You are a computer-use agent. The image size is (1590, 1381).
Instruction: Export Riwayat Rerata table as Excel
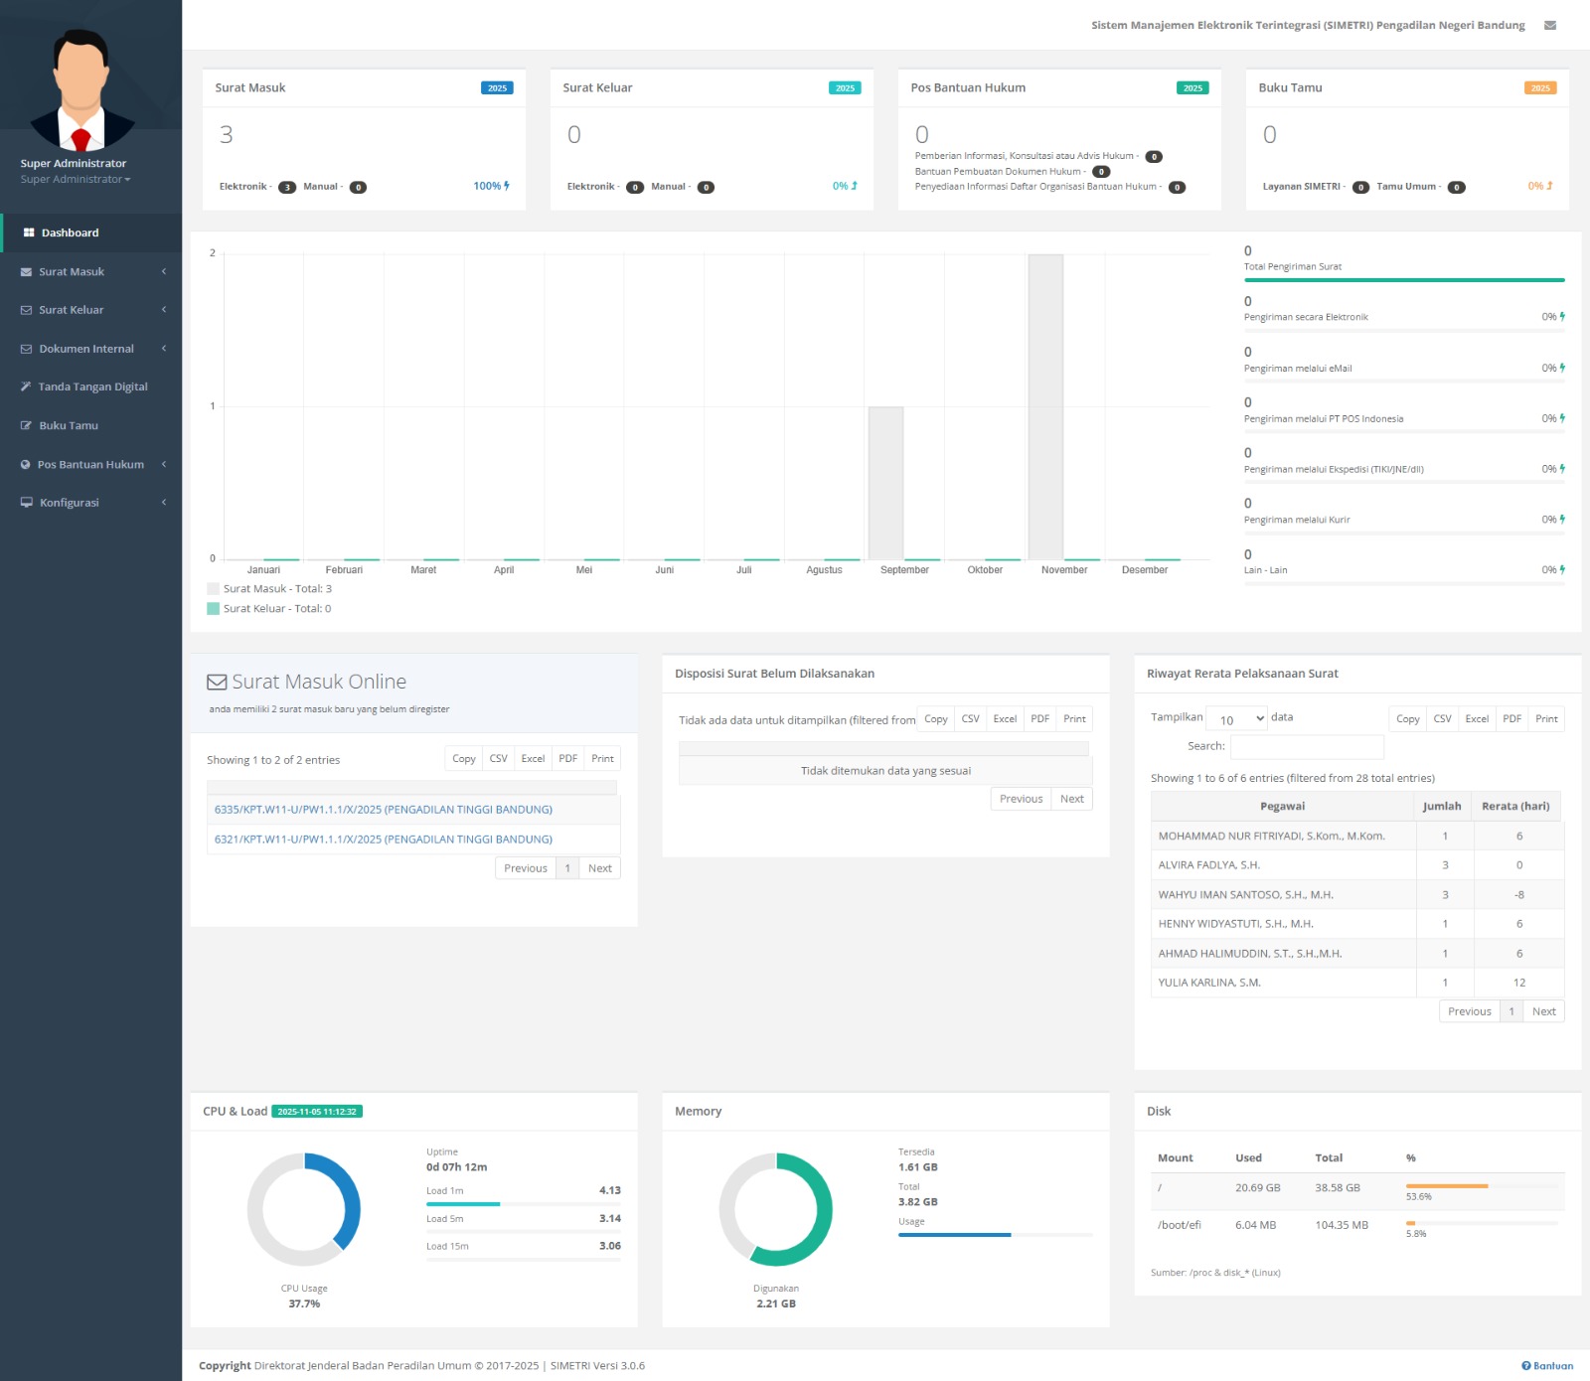coord(1477,719)
